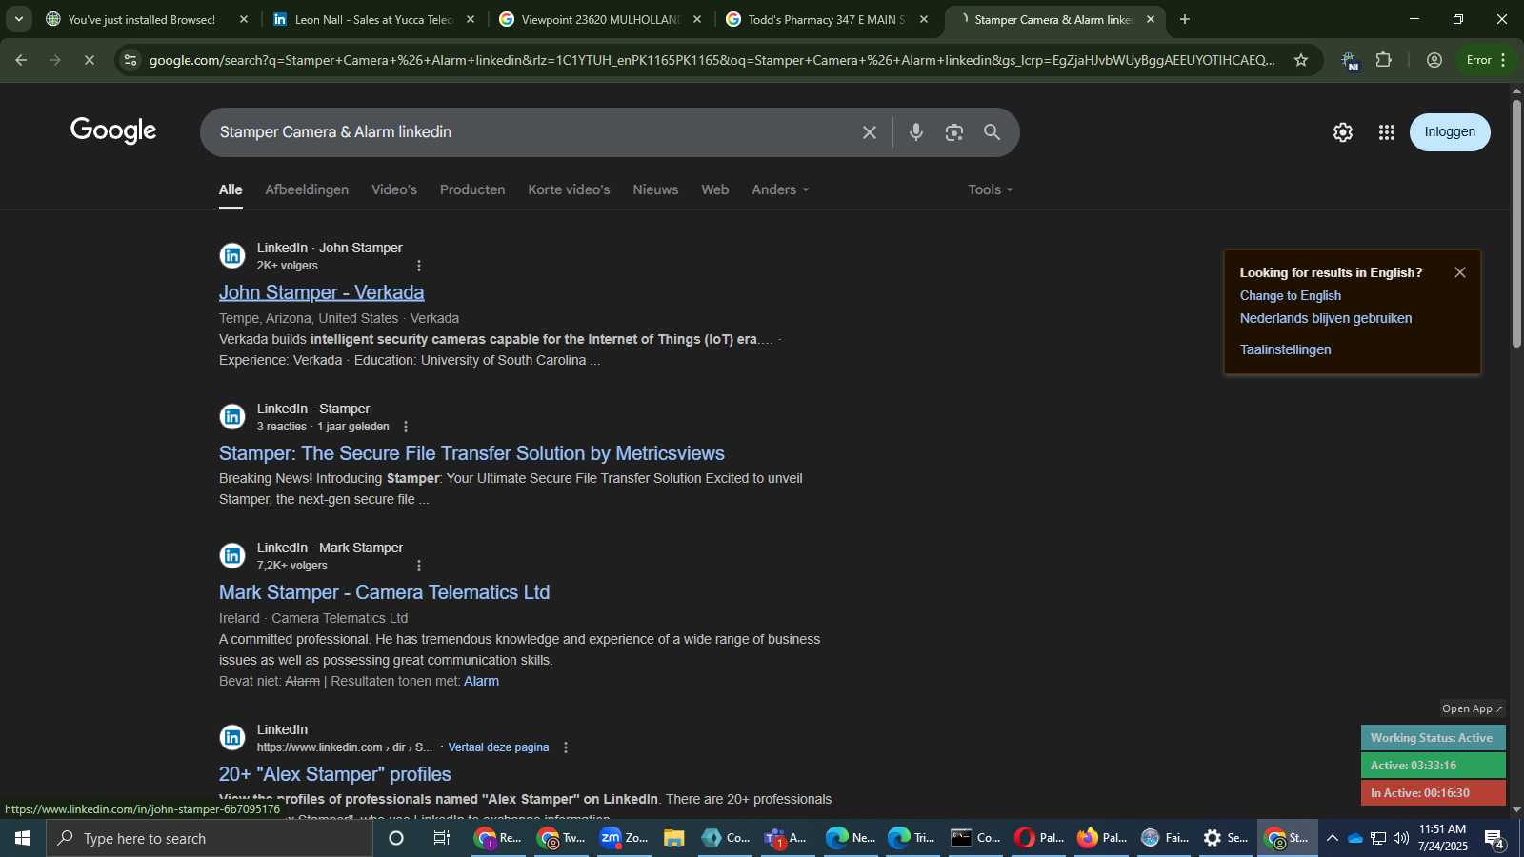
Task: Select the Nieuws search filter
Action: click(x=655, y=189)
